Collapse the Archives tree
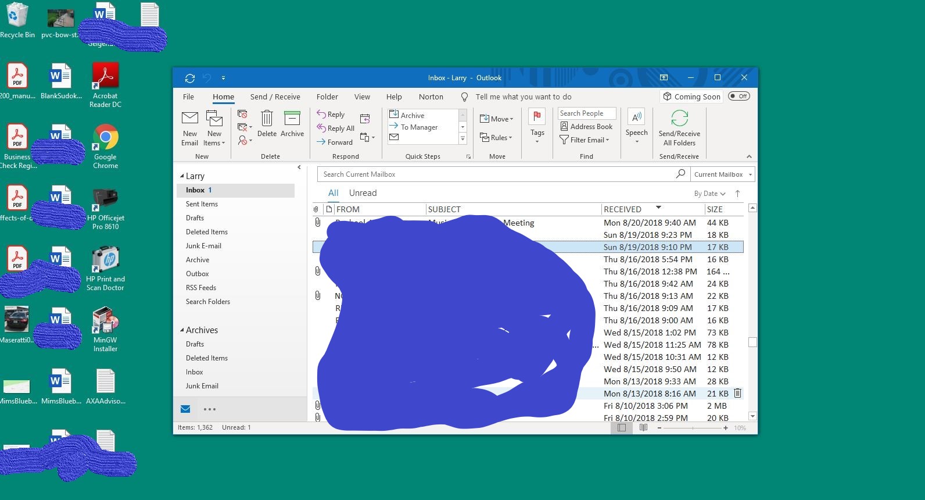 click(182, 330)
